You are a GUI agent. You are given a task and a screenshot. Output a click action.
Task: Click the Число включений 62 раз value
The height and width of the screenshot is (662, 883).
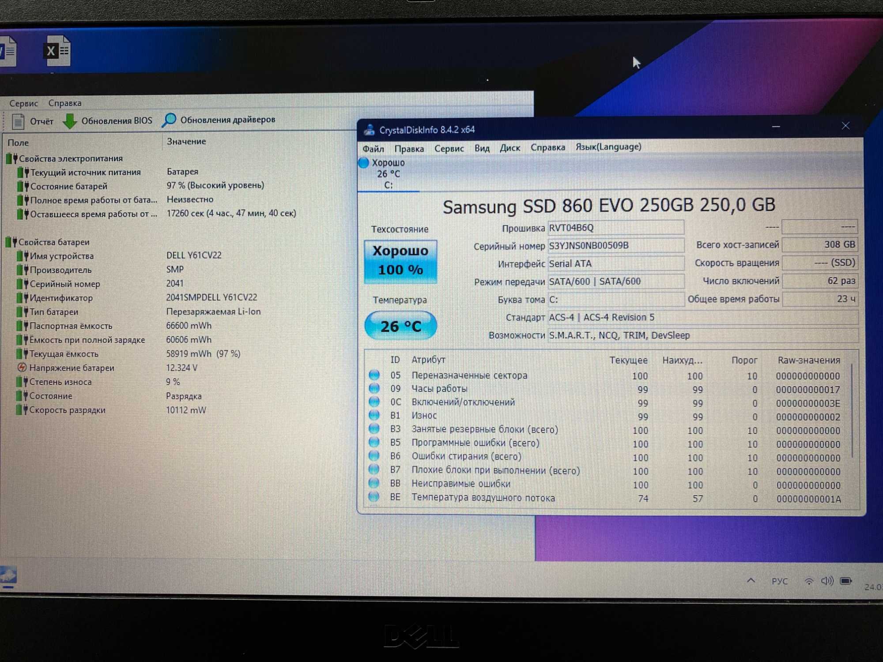click(x=820, y=281)
